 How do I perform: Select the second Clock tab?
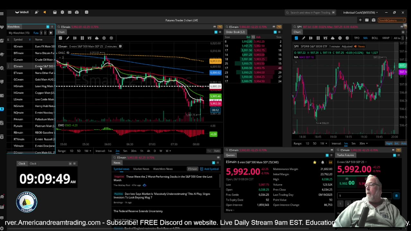click(x=33, y=164)
